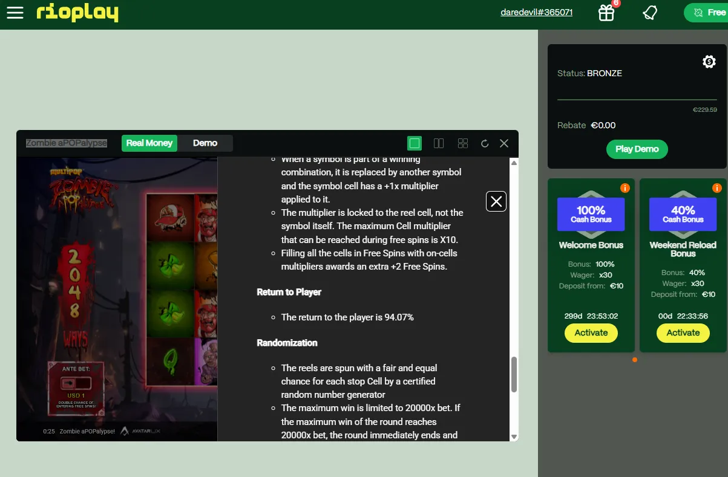This screenshot has width=728, height=477.
Task: Reload the game with refresh icon
Action: (485, 143)
